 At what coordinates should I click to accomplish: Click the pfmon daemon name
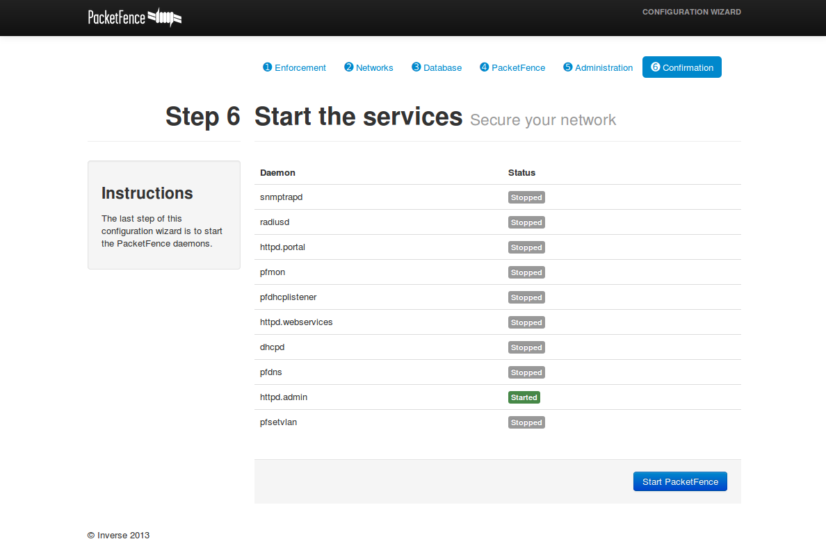pos(273,272)
